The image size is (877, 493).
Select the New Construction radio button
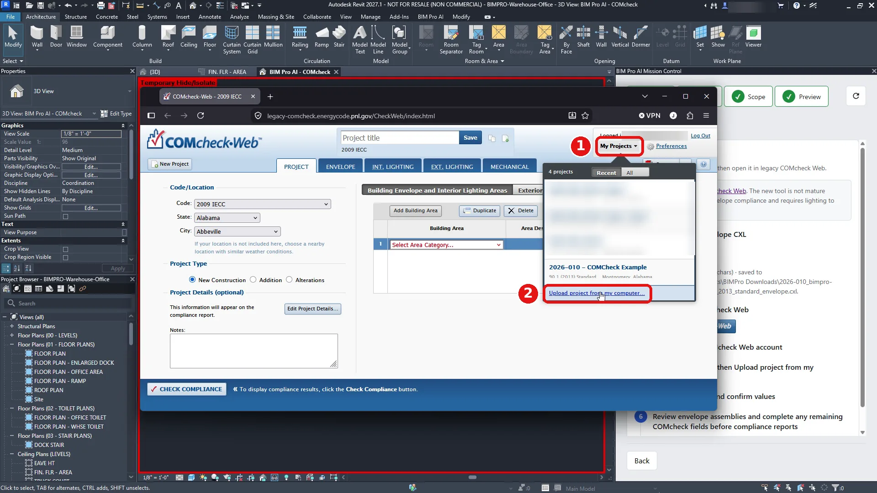click(x=192, y=280)
